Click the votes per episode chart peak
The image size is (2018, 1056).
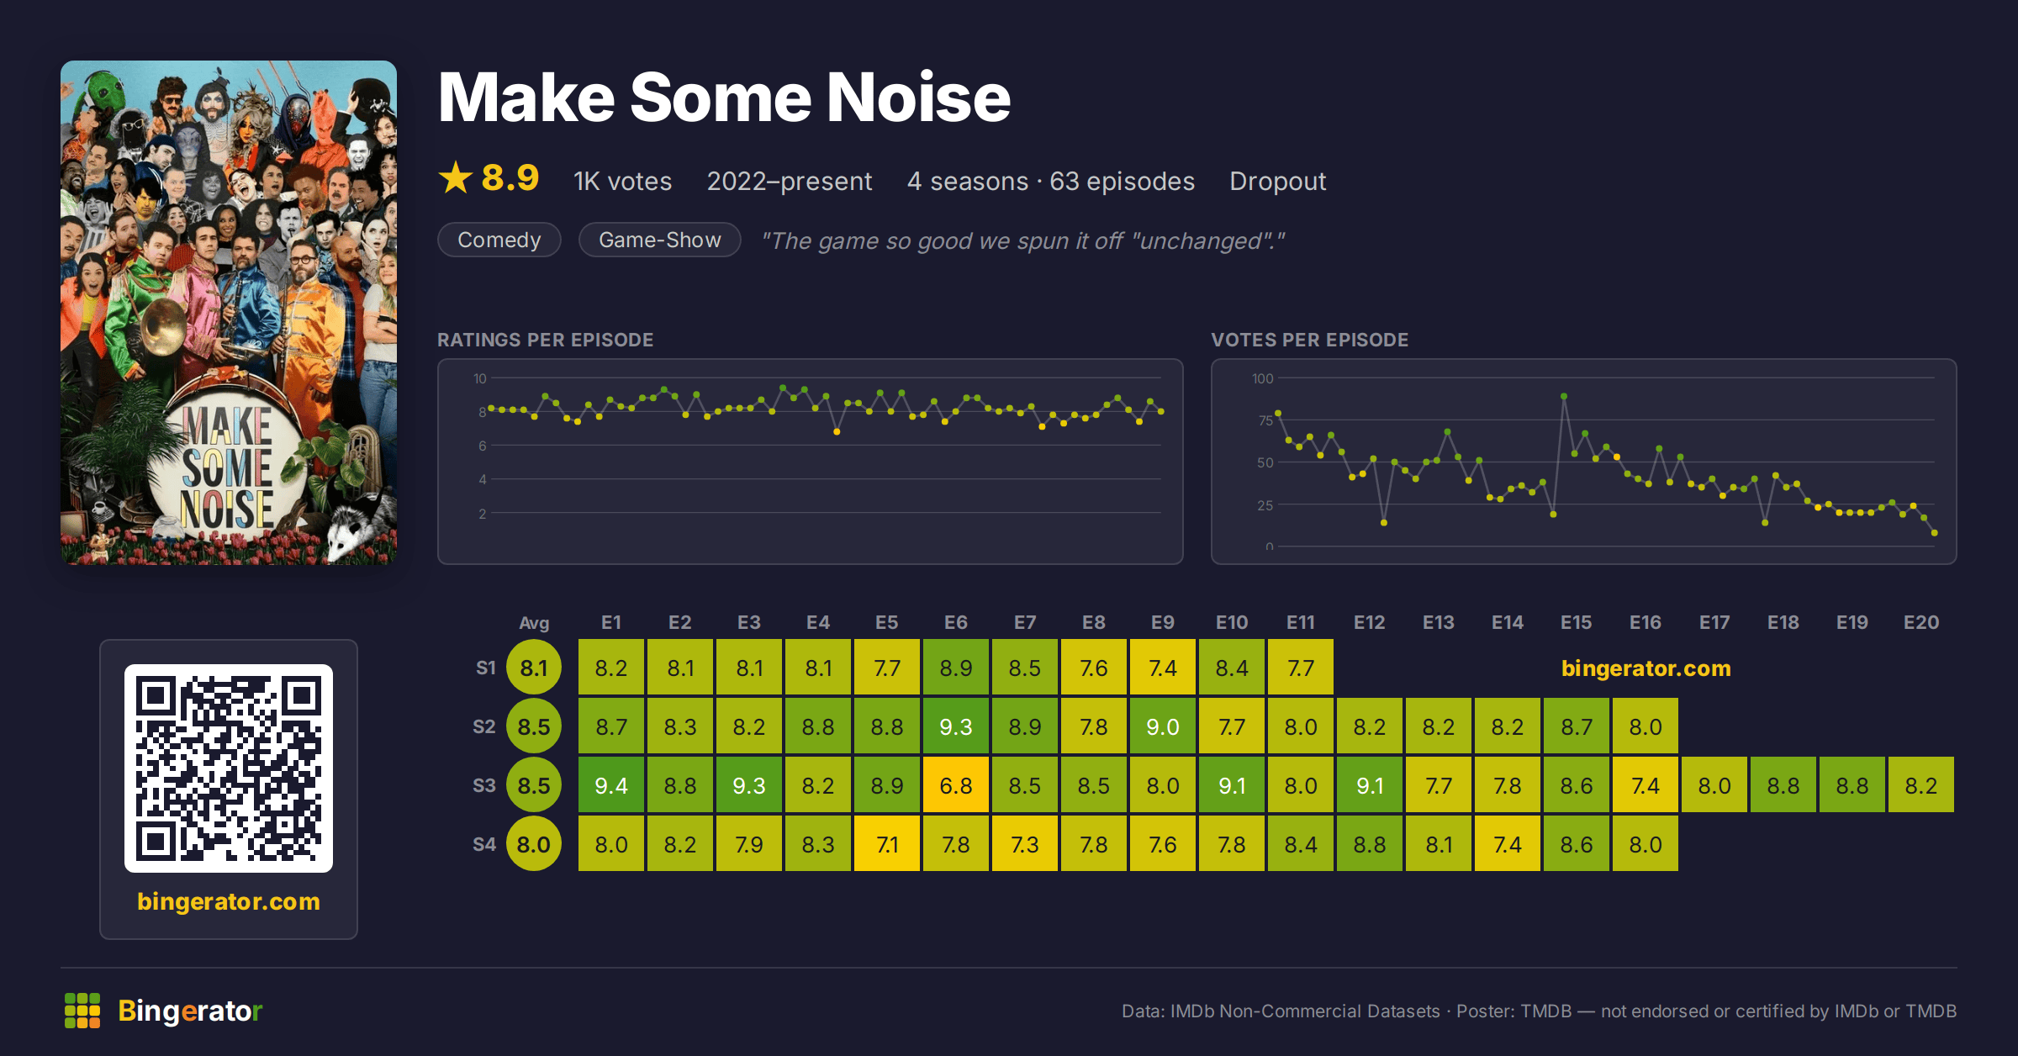[1564, 395]
